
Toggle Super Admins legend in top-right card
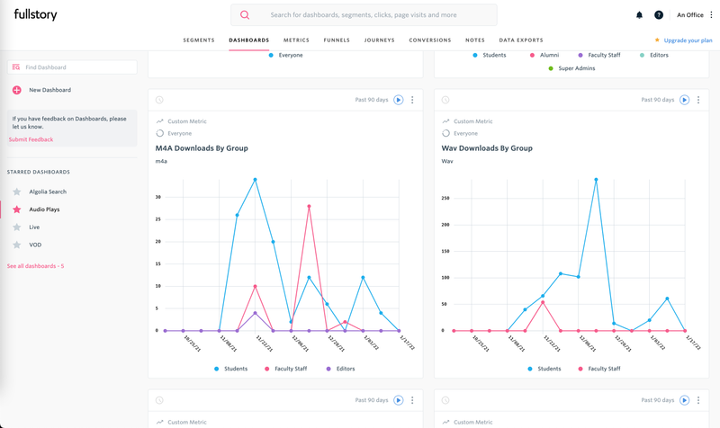(571, 68)
